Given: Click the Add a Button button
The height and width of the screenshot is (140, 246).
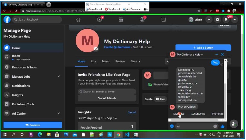Looking at the screenshot, I should 203,48.
